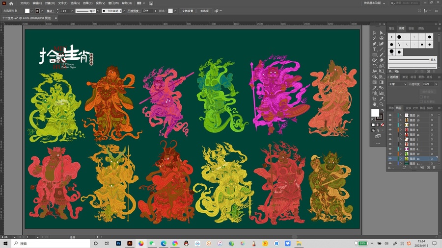Select the Rotate tool
Viewport: 442px width, 248px height.
pos(374,66)
